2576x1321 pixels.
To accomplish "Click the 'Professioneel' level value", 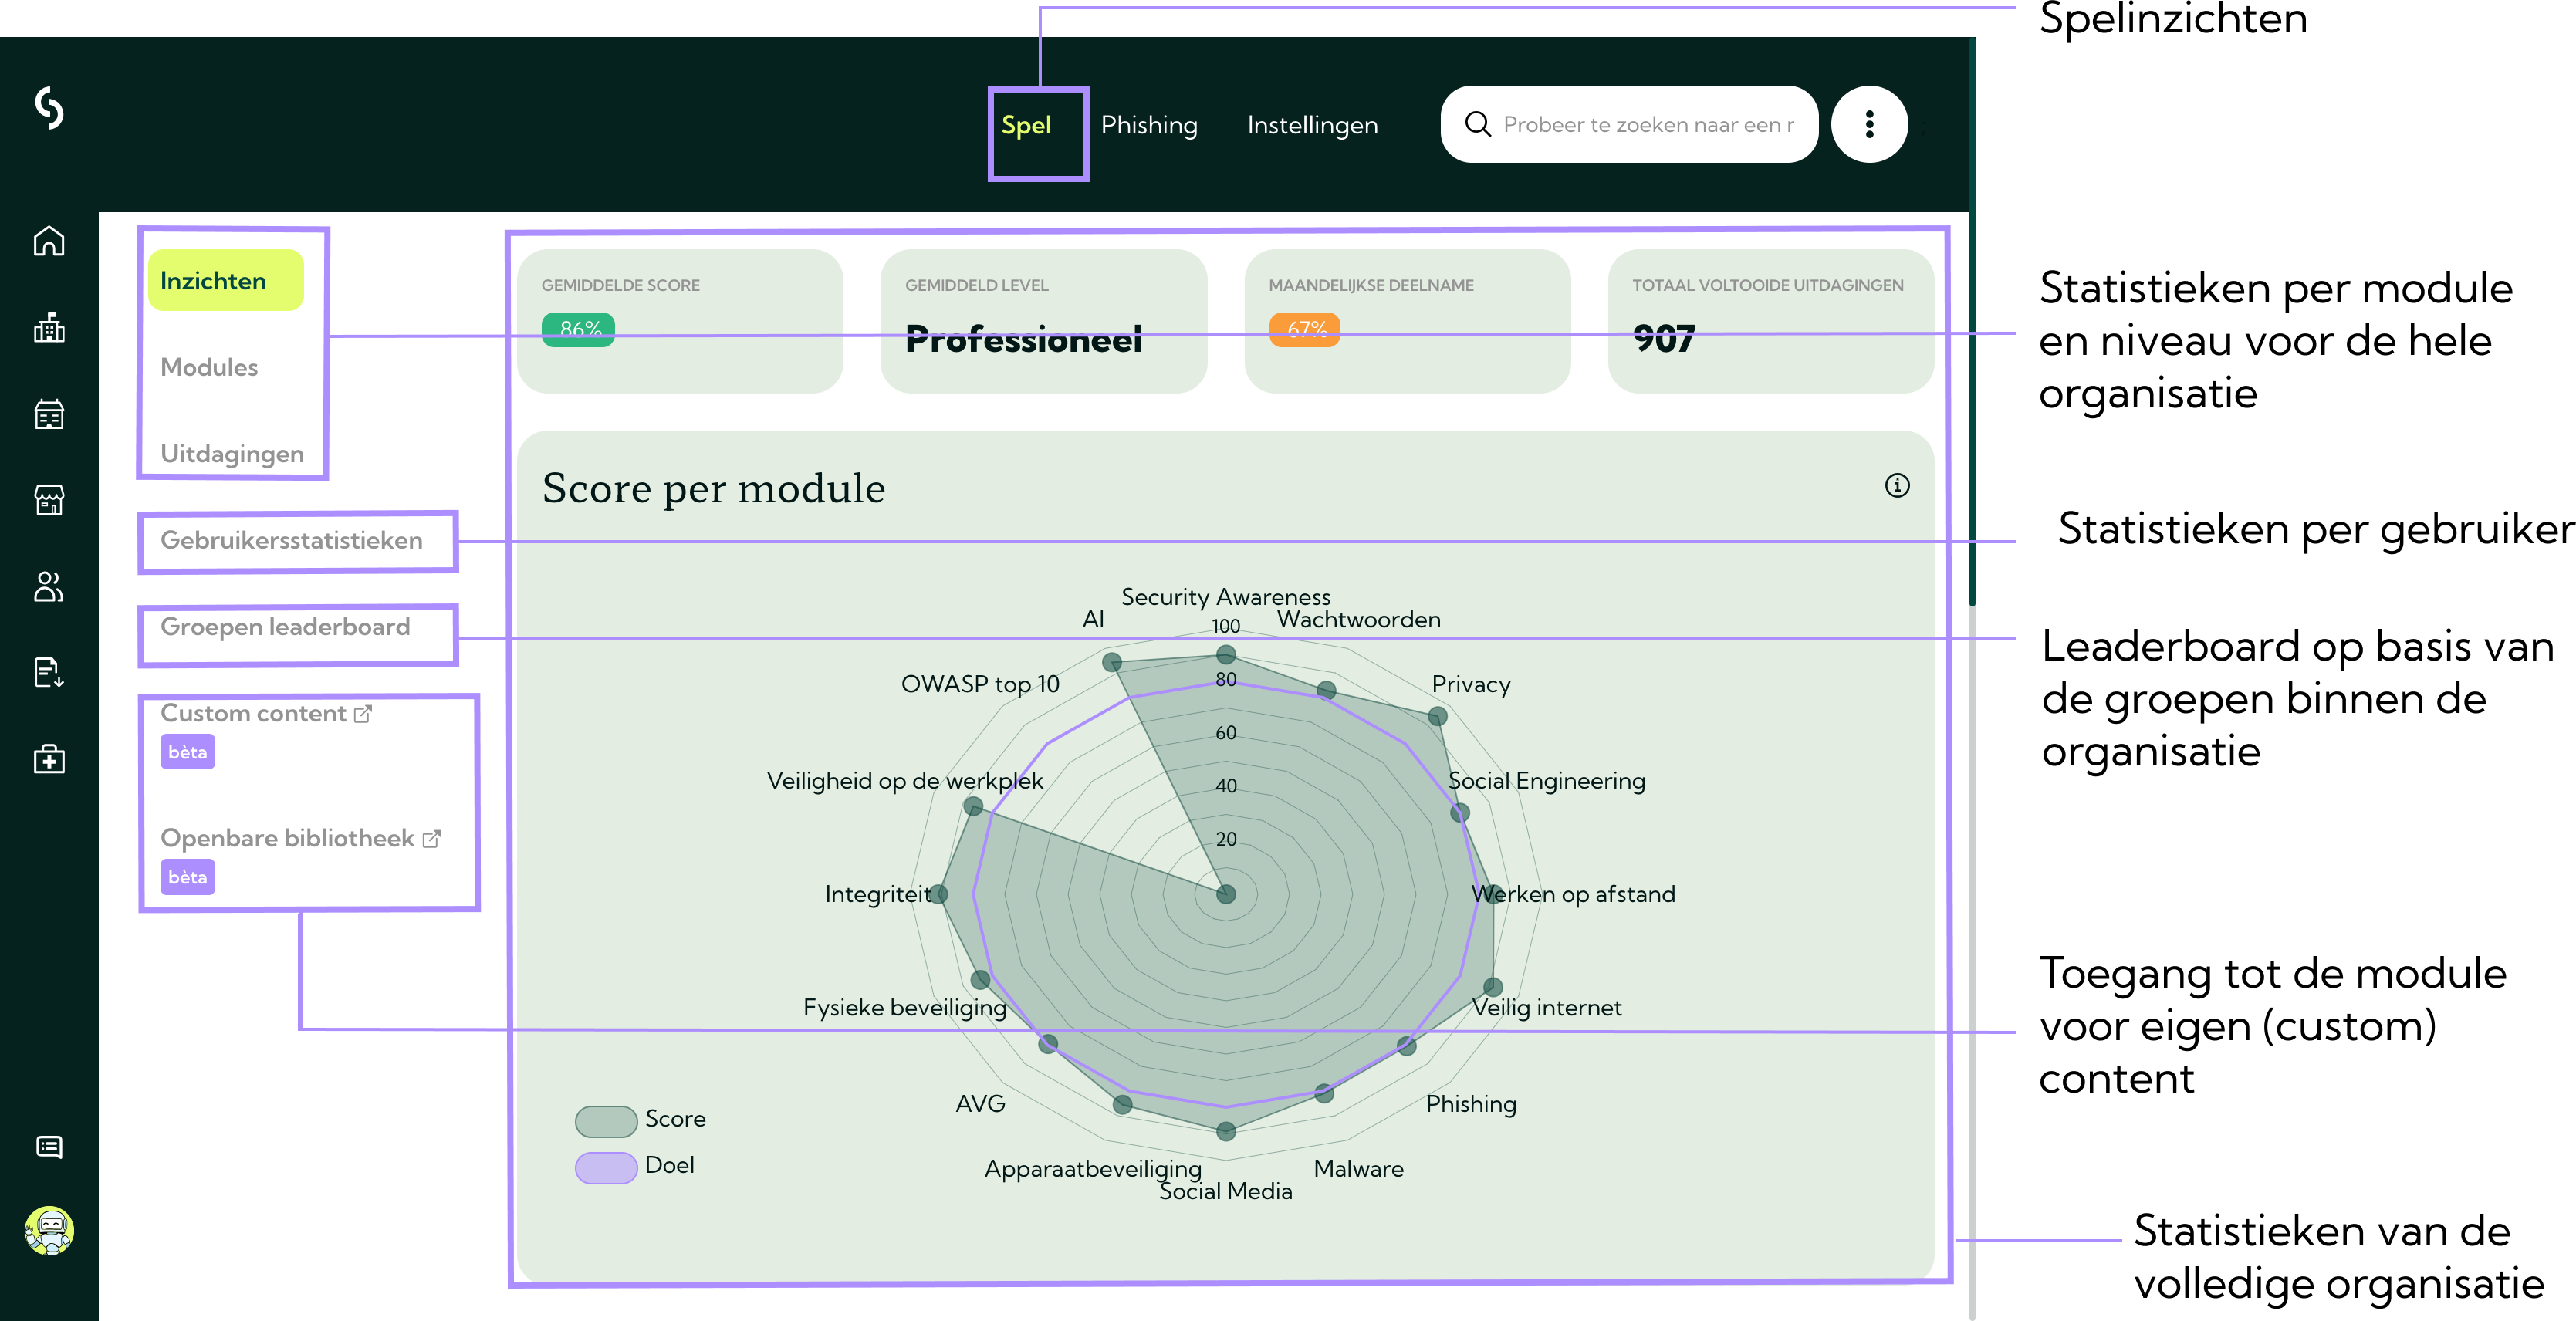I will 1023,339.
